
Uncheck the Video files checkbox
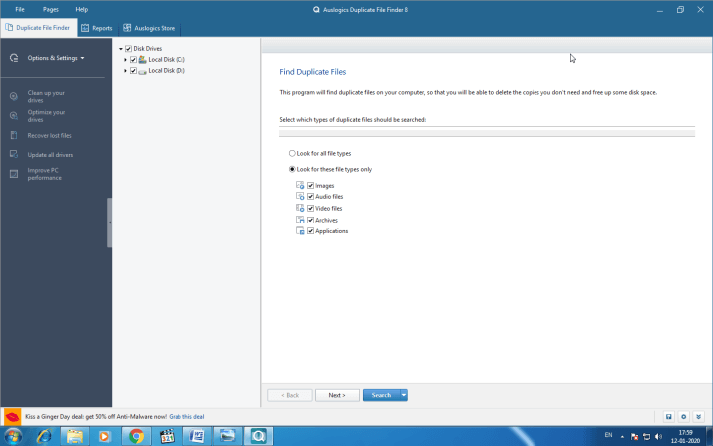point(310,208)
